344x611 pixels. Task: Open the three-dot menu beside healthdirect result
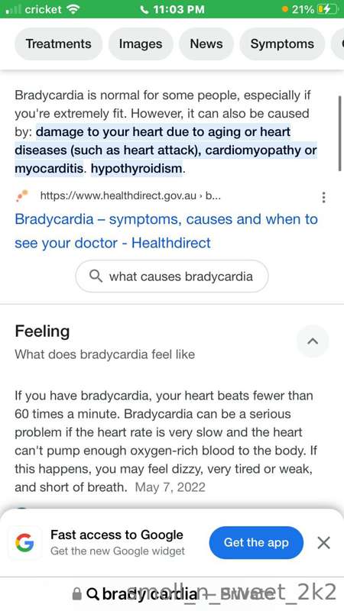point(323,197)
